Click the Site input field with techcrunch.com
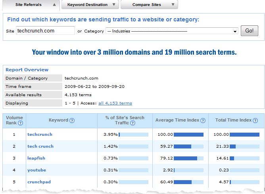Screen dimensions: 265x194 (x=45, y=30)
